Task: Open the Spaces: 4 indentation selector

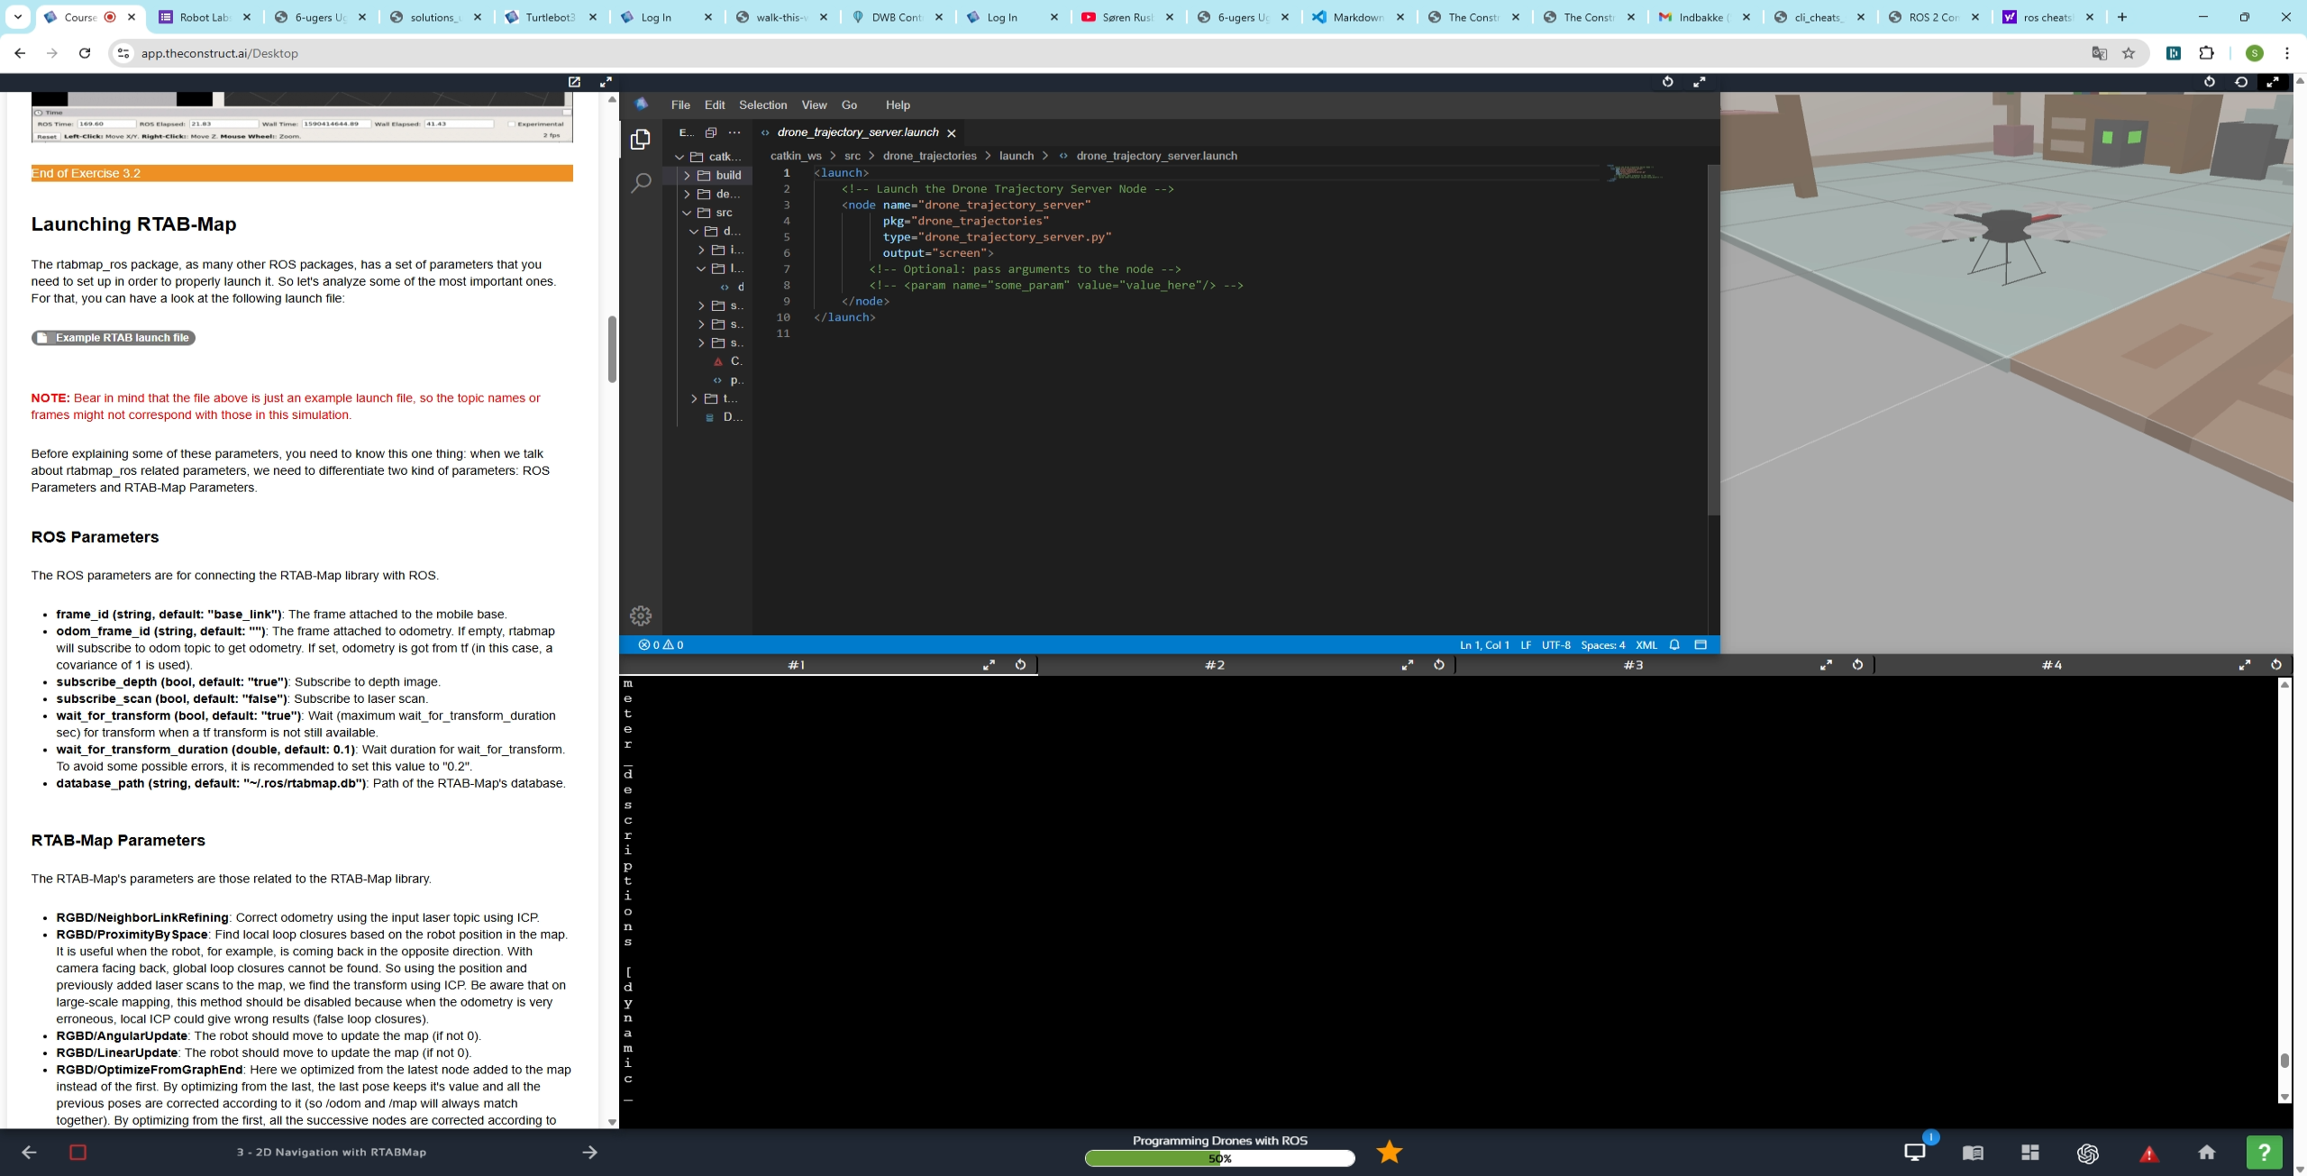Action: coord(1602,645)
